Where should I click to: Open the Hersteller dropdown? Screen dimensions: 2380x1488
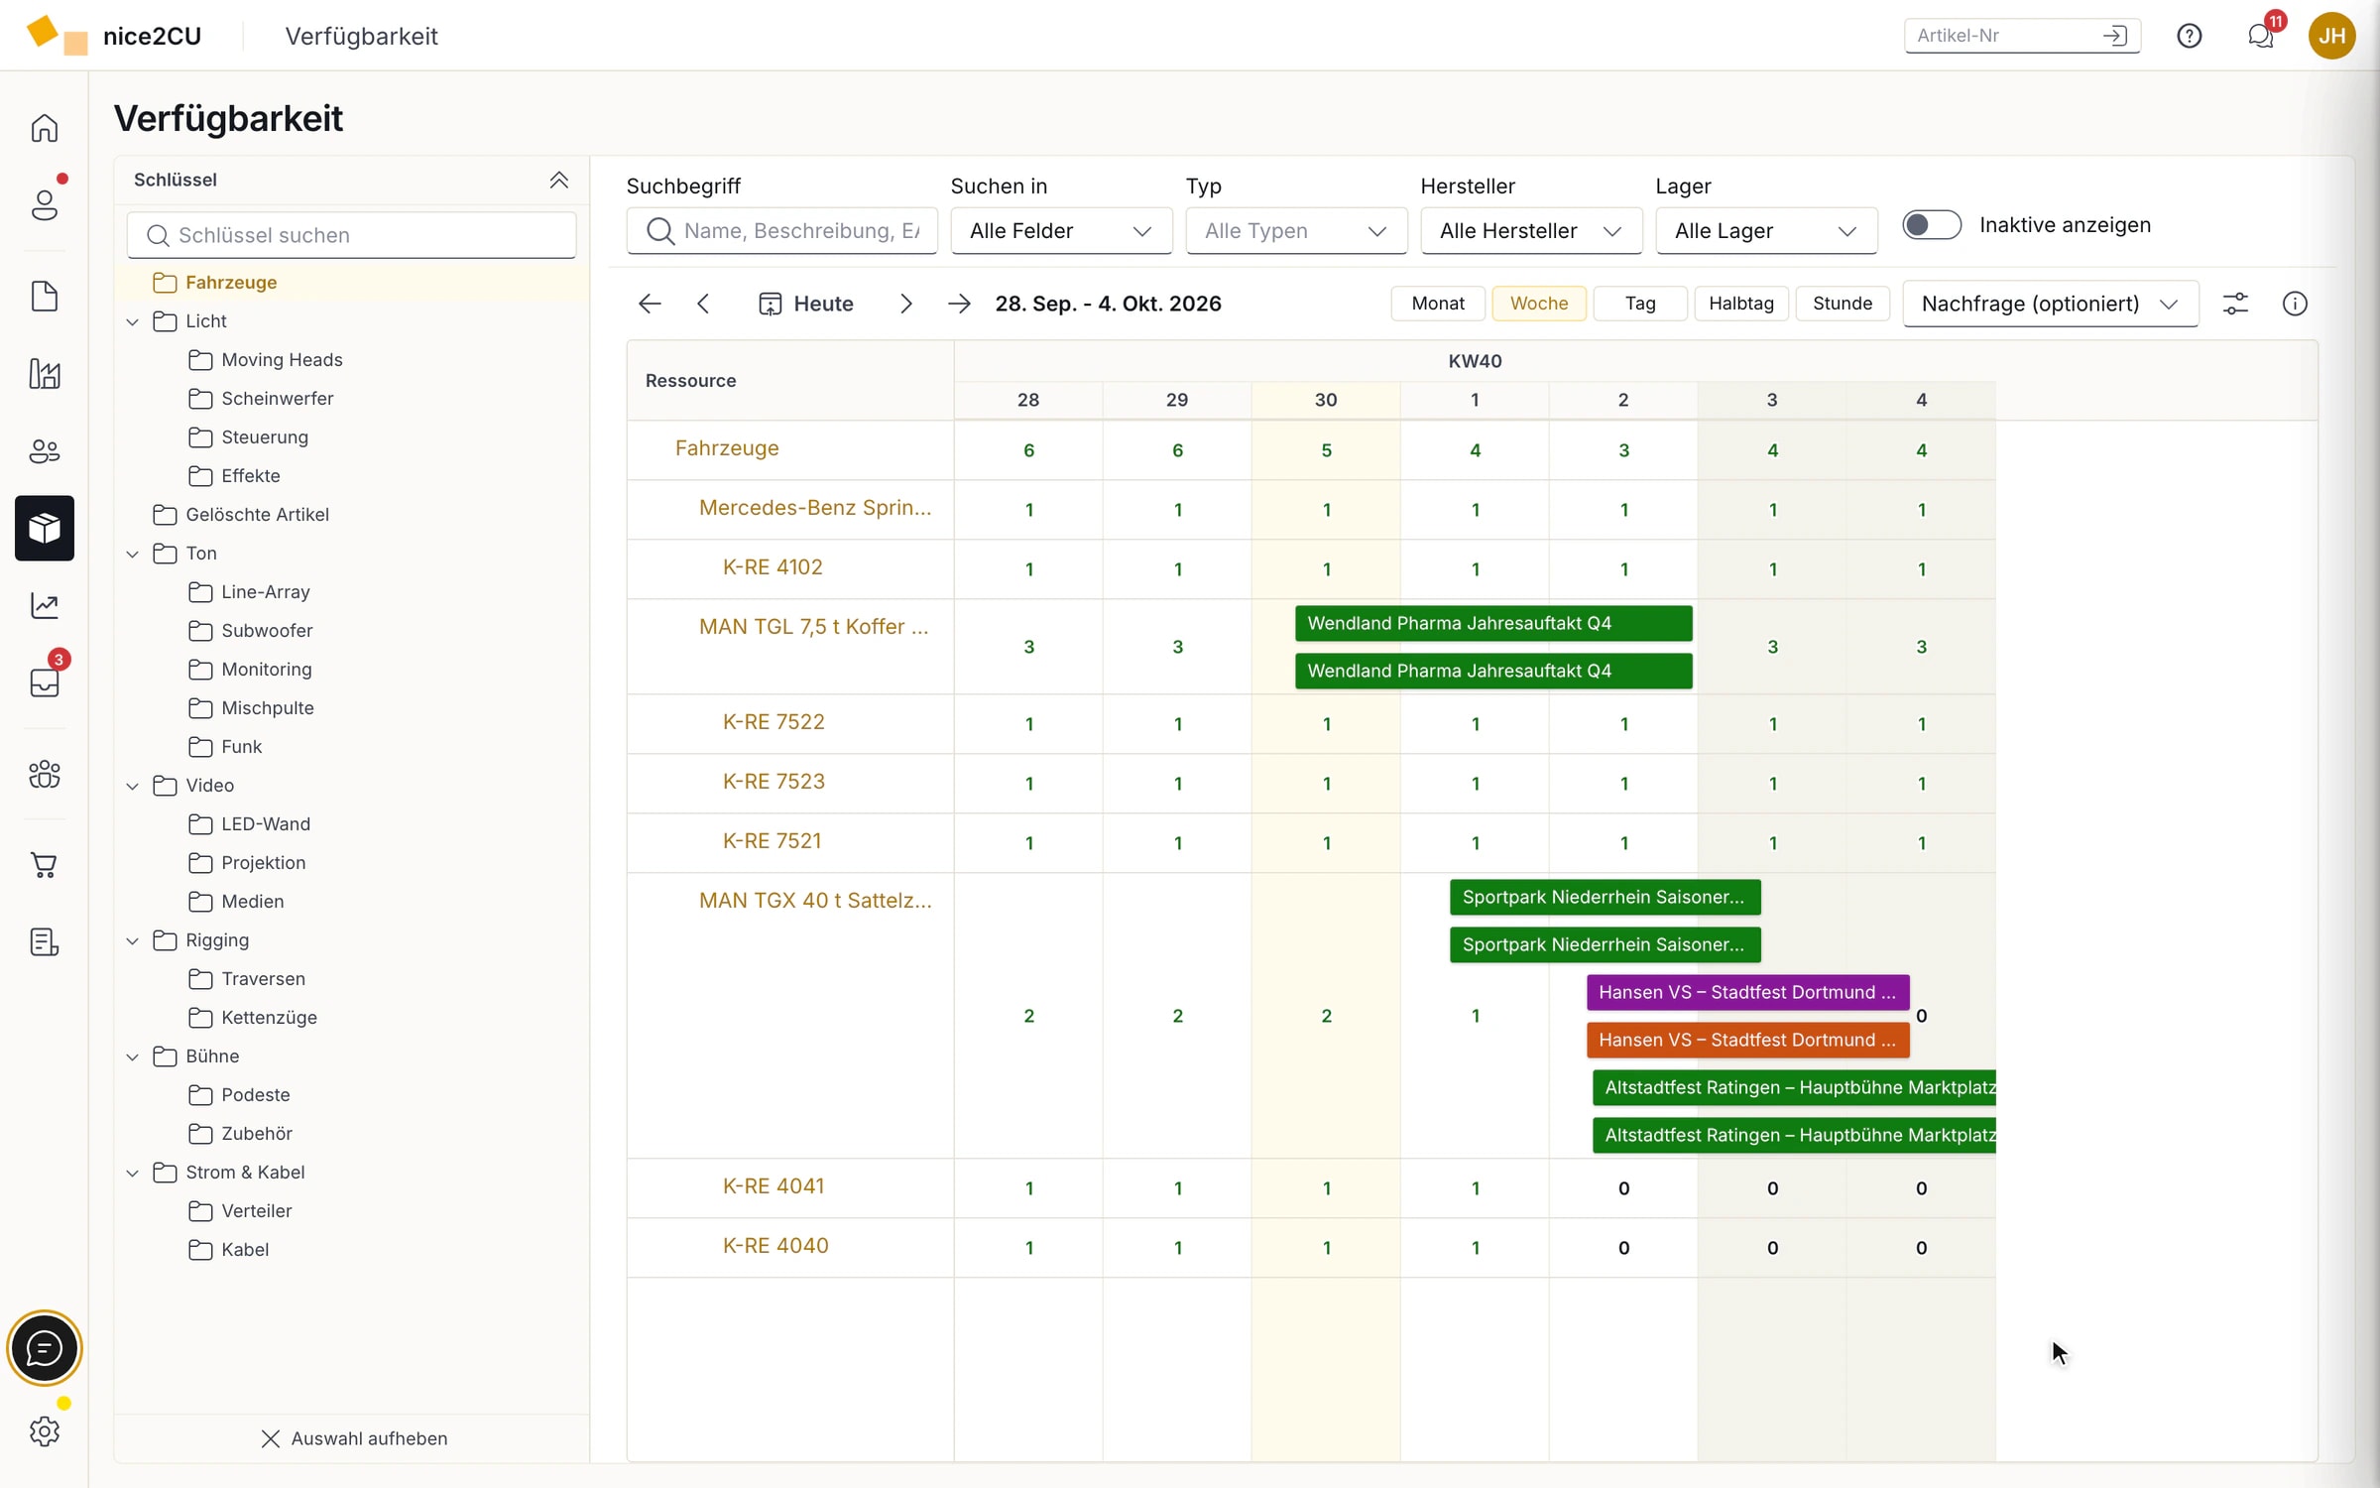(1531, 231)
